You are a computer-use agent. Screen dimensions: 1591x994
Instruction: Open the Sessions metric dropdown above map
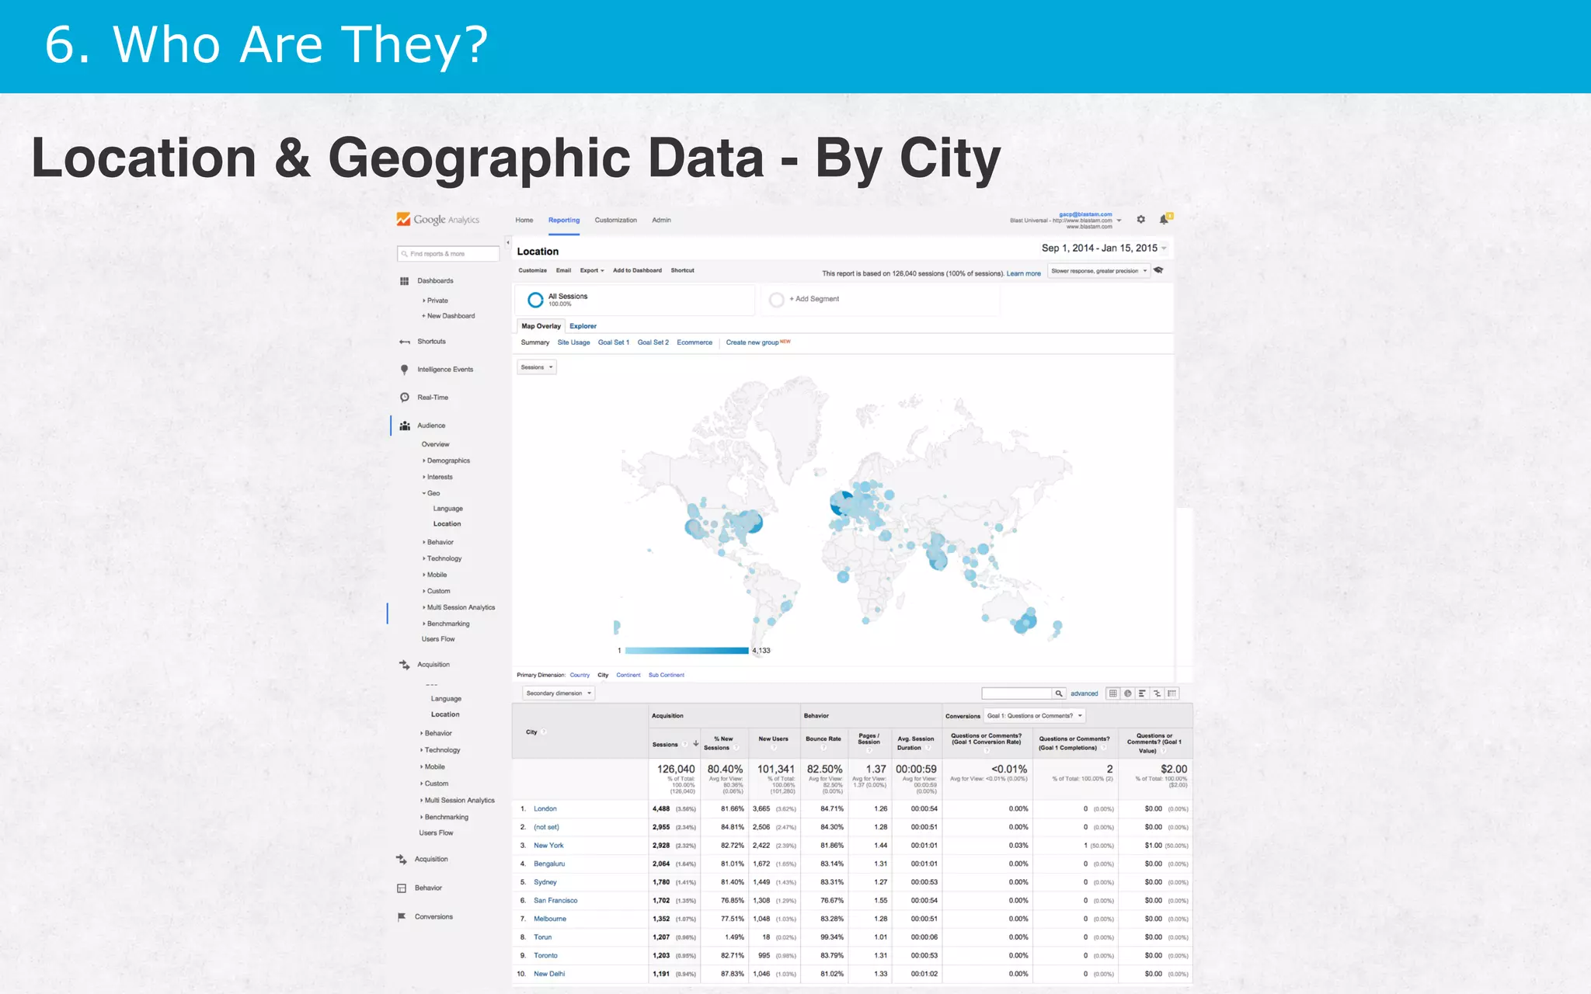[x=537, y=367]
